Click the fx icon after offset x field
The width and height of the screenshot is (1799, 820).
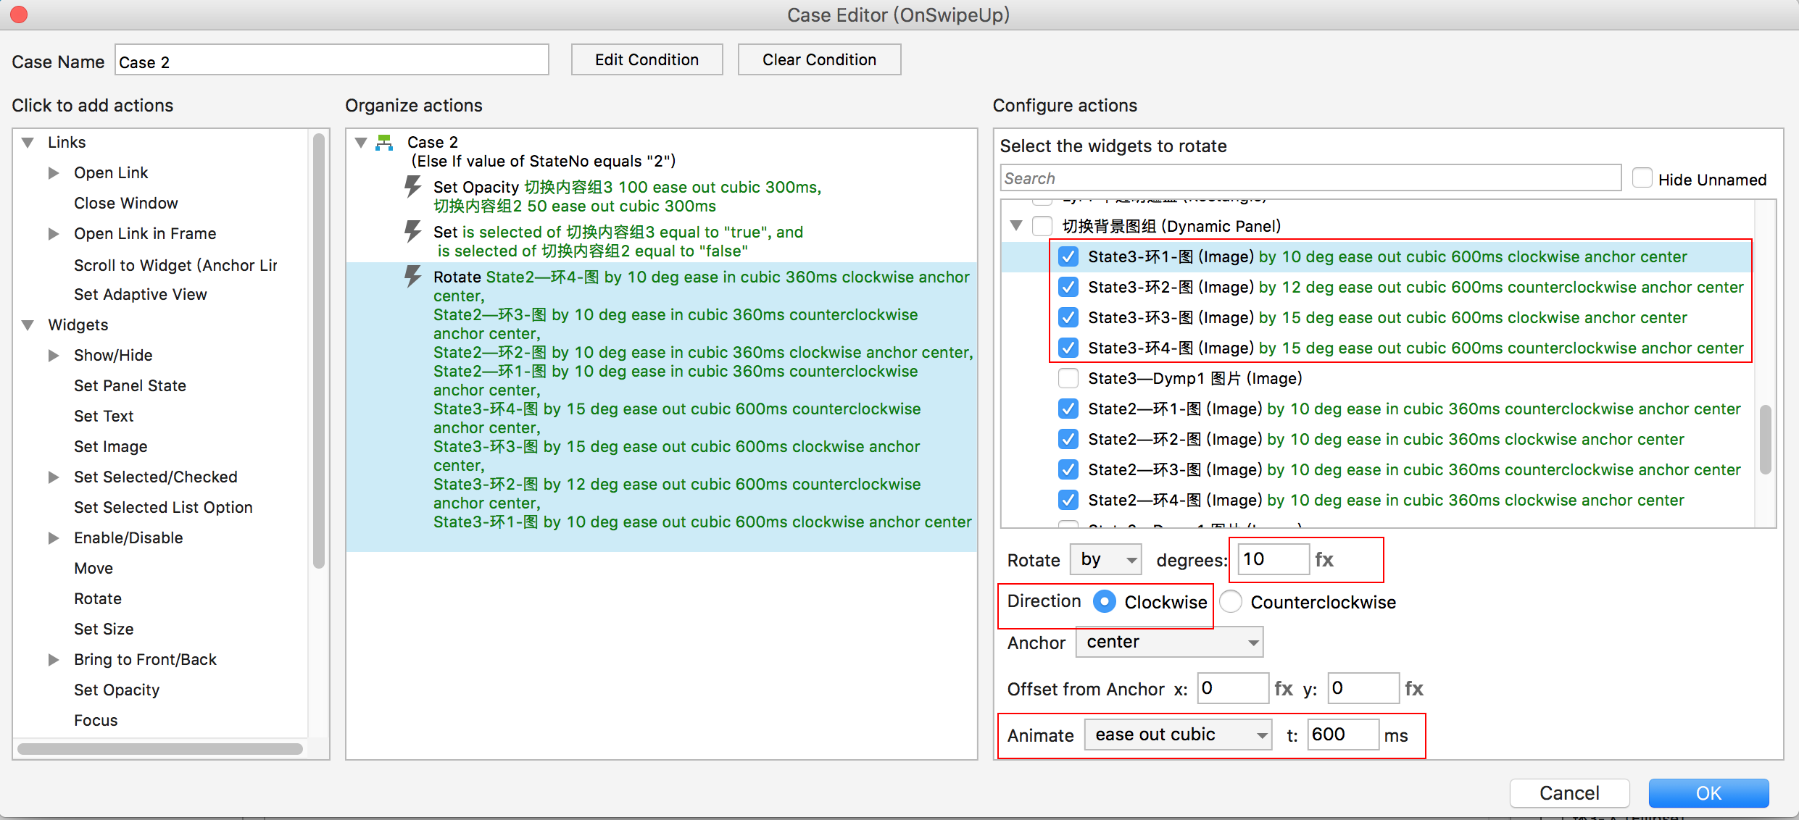click(1283, 688)
